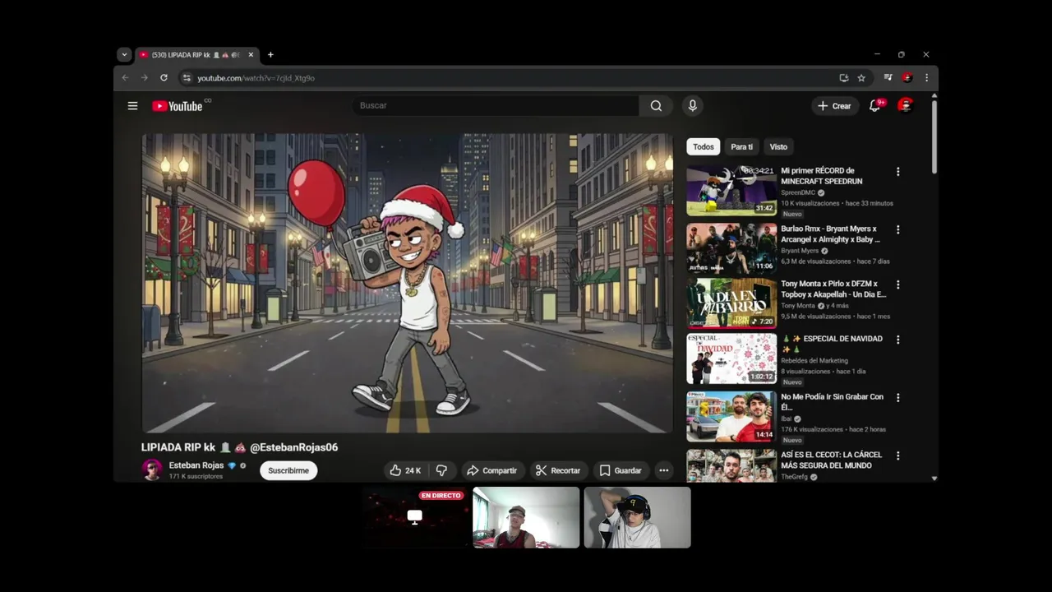
Task: Click the Tony Monta x Pirlo video title
Action: 833,289
